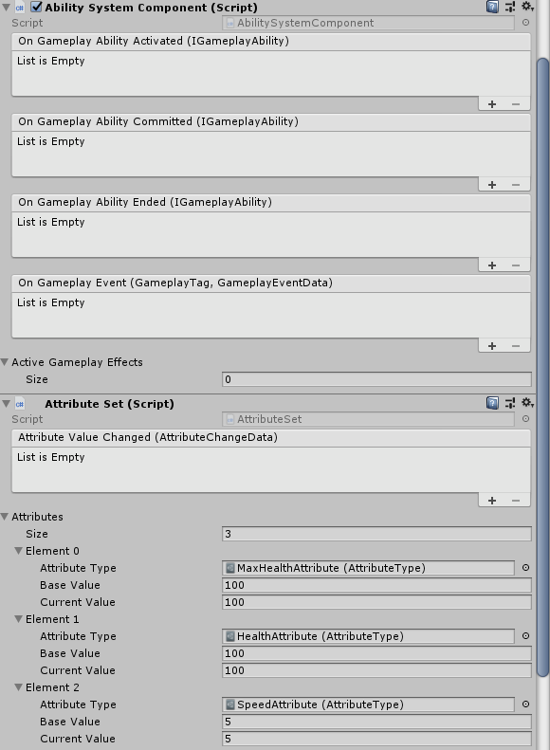Open object picker for SpeedAttribute field

tap(525, 704)
